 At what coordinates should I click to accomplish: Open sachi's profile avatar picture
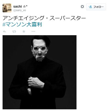pyautogui.click(x=7, y=8)
